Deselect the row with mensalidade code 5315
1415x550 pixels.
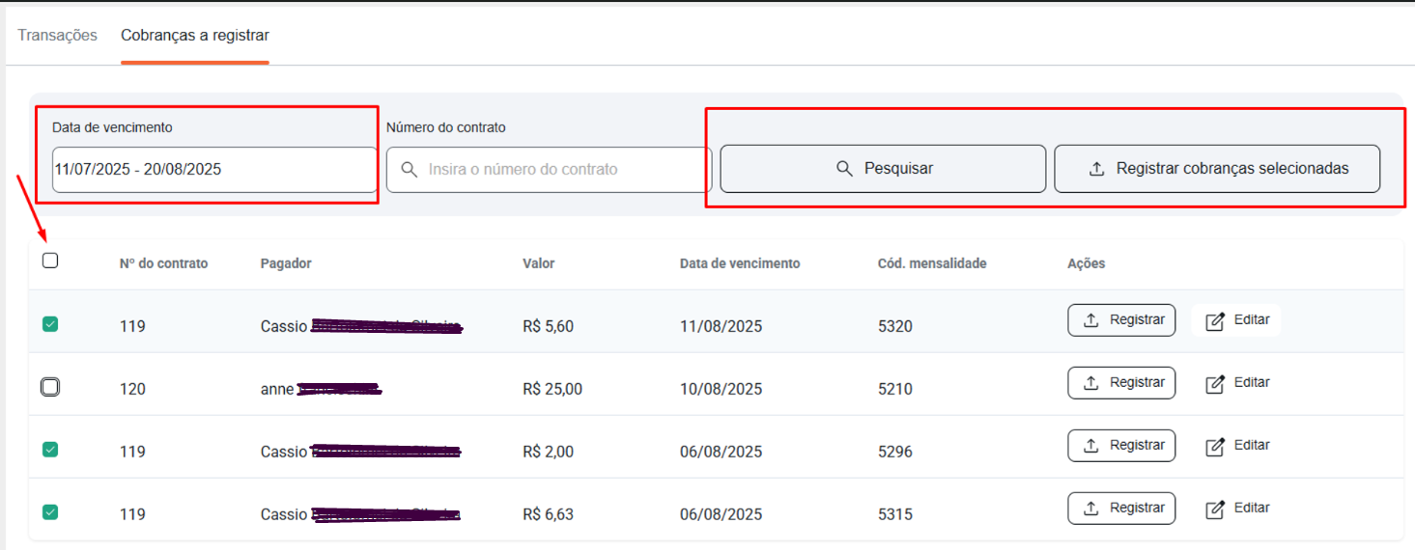coord(50,512)
